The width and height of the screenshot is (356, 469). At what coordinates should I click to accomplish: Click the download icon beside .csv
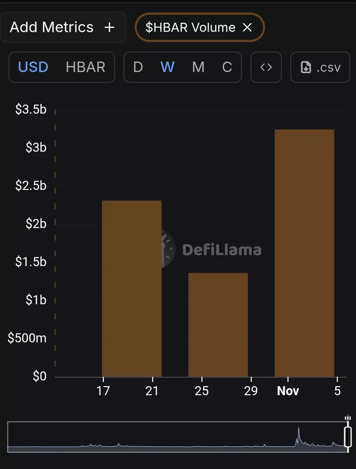[306, 68]
